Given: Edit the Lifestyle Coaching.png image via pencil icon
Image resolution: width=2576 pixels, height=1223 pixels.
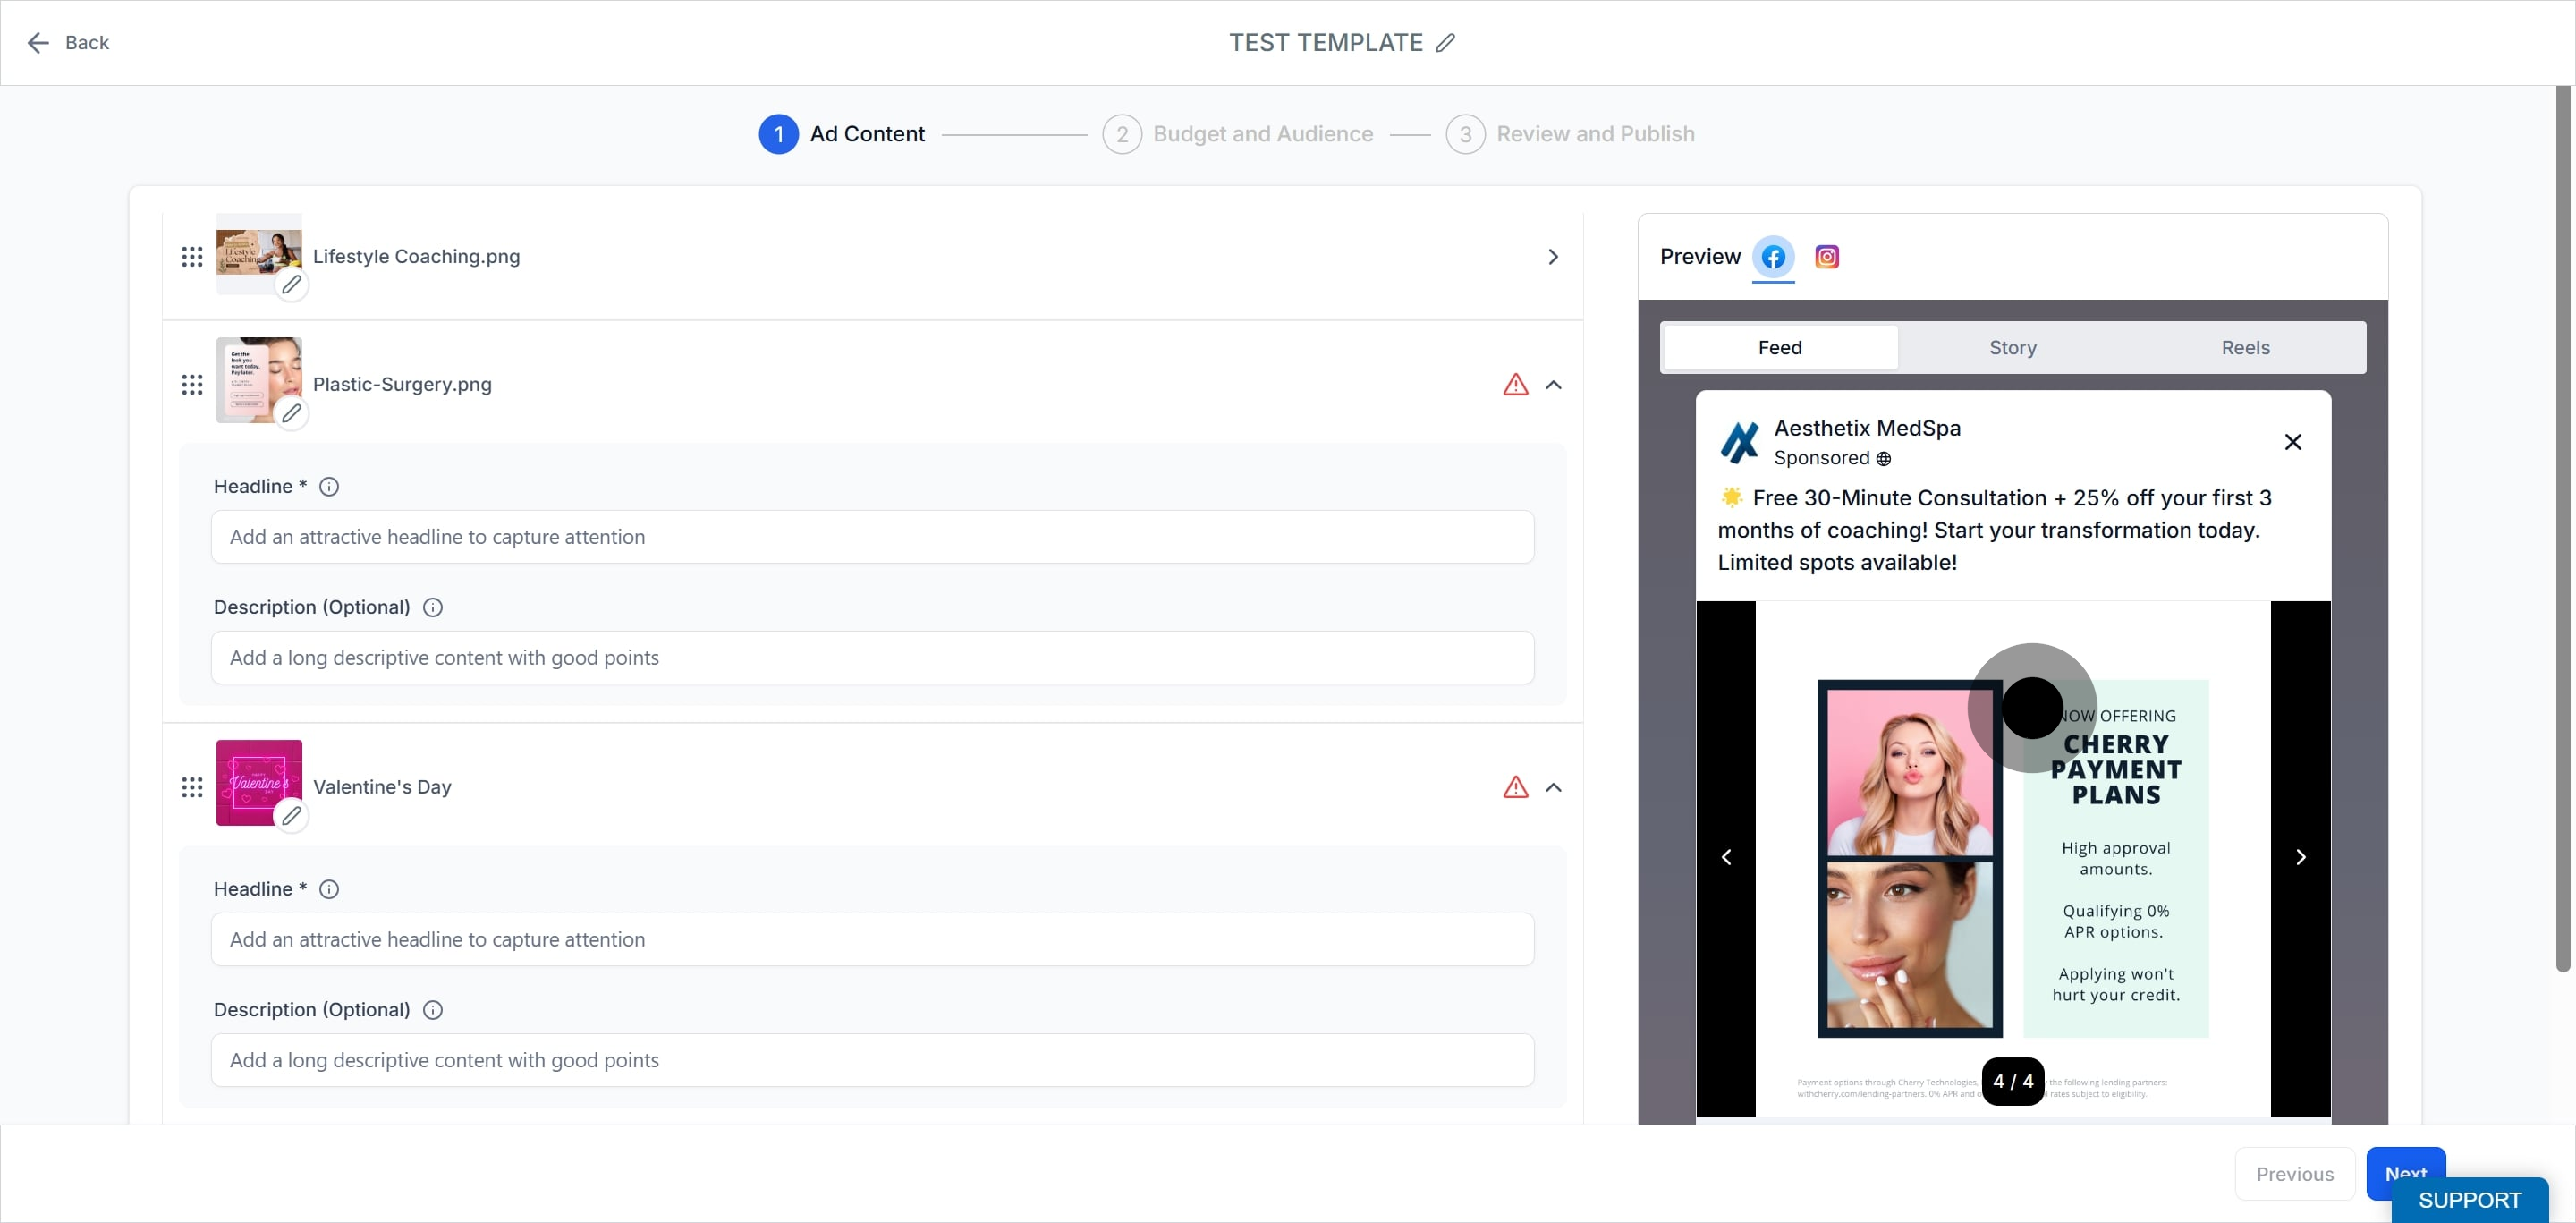Looking at the screenshot, I should coord(291,285).
